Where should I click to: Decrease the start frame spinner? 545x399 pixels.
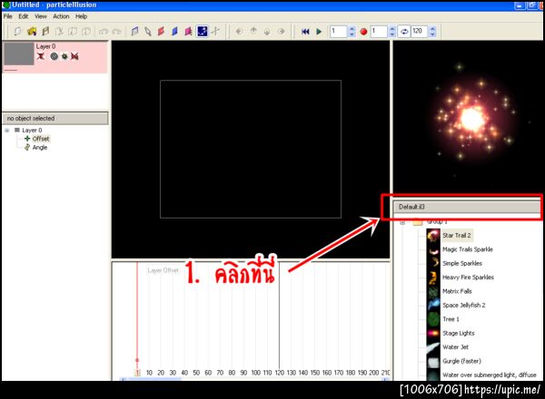point(392,34)
